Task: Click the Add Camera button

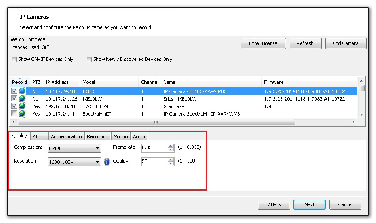Action: click(x=345, y=43)
